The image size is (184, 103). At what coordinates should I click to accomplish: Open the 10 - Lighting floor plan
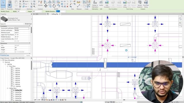pyautogui.click(x=17, y=86)
